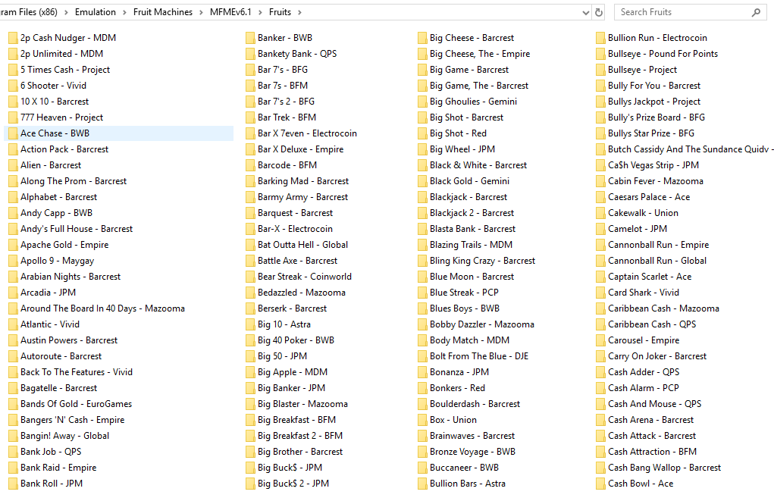Select the folder icon of Cash Bowl - Ace
Viewport: 774px width, 501px height.
pyautogui.click(x=600, y=484)
